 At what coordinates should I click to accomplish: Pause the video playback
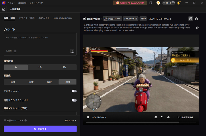(88, 117)
